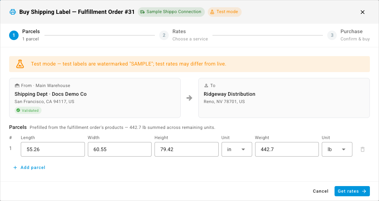Click the Height field showing 79.42

(187, 149)
